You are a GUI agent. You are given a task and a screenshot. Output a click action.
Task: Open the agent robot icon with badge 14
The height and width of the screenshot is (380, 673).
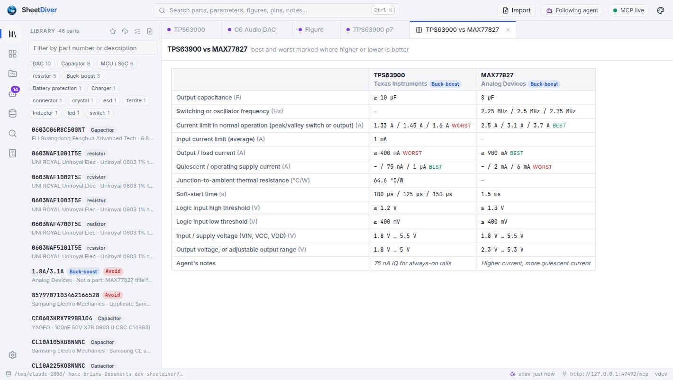click(13, 93)
